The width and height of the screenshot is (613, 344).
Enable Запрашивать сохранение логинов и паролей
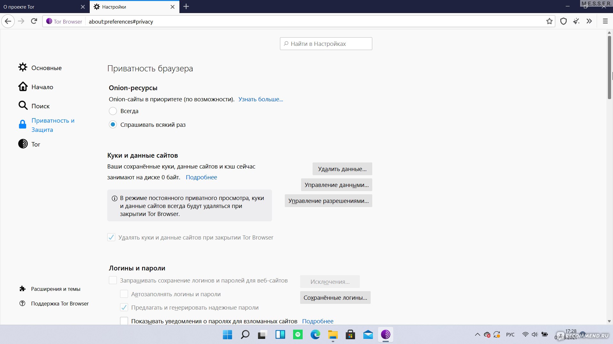pos(112,280)
